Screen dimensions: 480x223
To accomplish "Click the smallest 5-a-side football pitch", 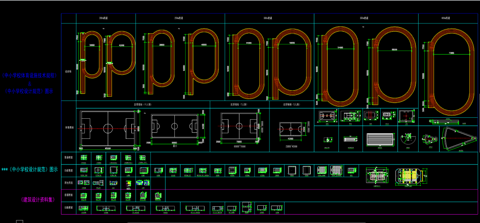I will [x=290, y=129].
